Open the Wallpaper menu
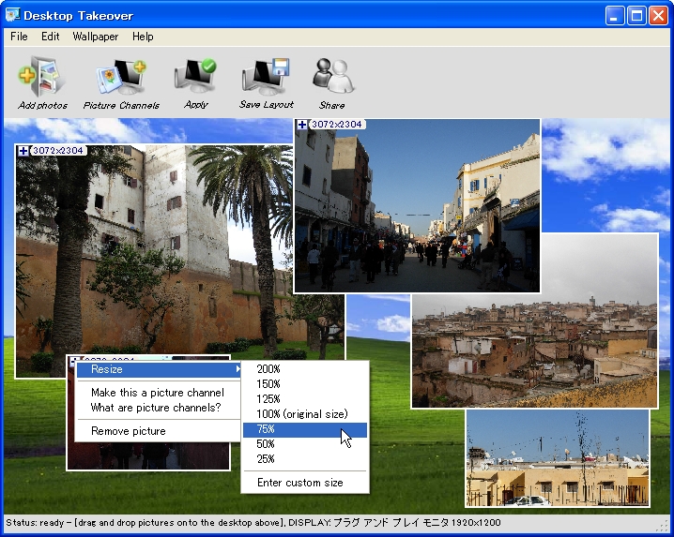The width and height of the screenshot is (674, 537). coord(96,37)
